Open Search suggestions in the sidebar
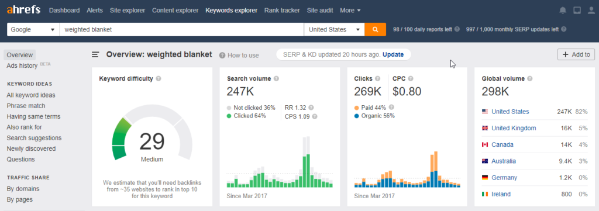Screen dimensions: 599x211 pyautogui.click(x=34, y=138)
